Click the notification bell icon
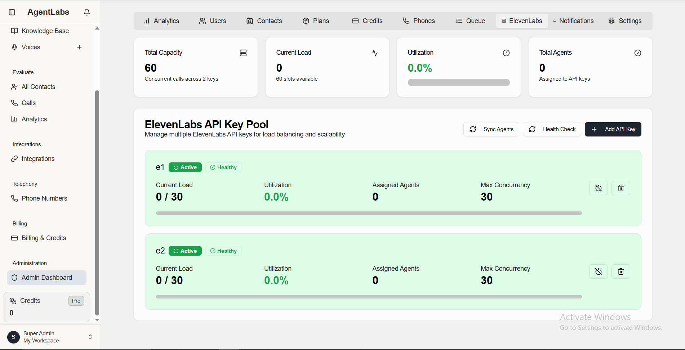 pos(86,12)
